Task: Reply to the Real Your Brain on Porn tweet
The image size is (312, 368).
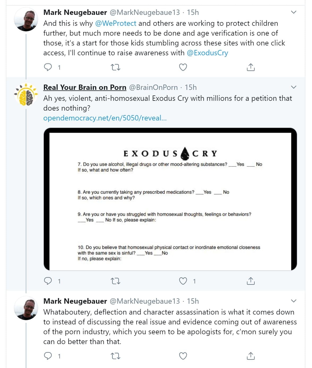Action: click(x=48, y=281)
